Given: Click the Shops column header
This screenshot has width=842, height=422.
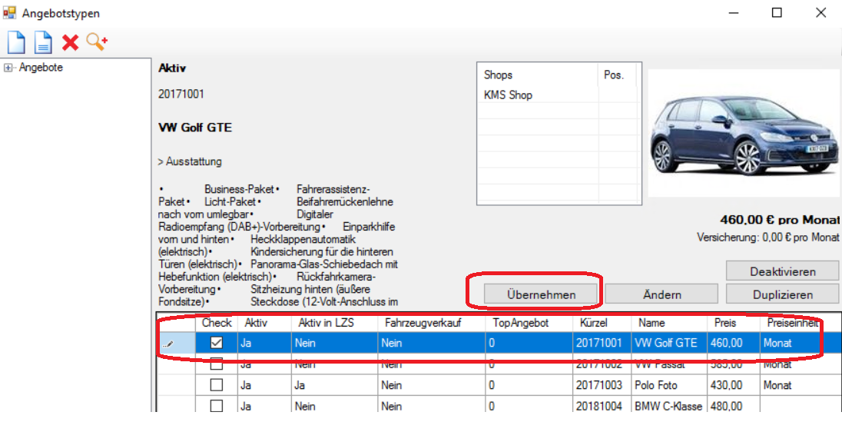Looking at the screenshot, I should tap(538, 75).
